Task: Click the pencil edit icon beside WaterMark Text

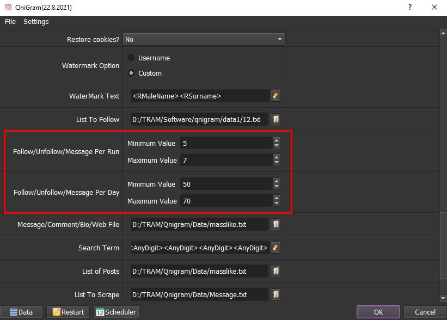Action: click(275, 96)
